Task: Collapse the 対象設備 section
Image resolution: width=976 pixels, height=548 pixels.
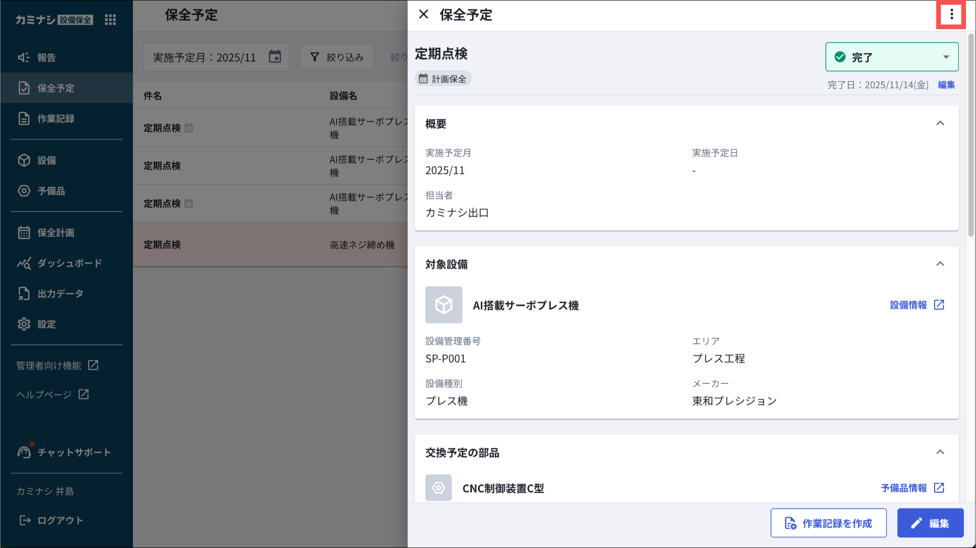Action: point(940,264)
